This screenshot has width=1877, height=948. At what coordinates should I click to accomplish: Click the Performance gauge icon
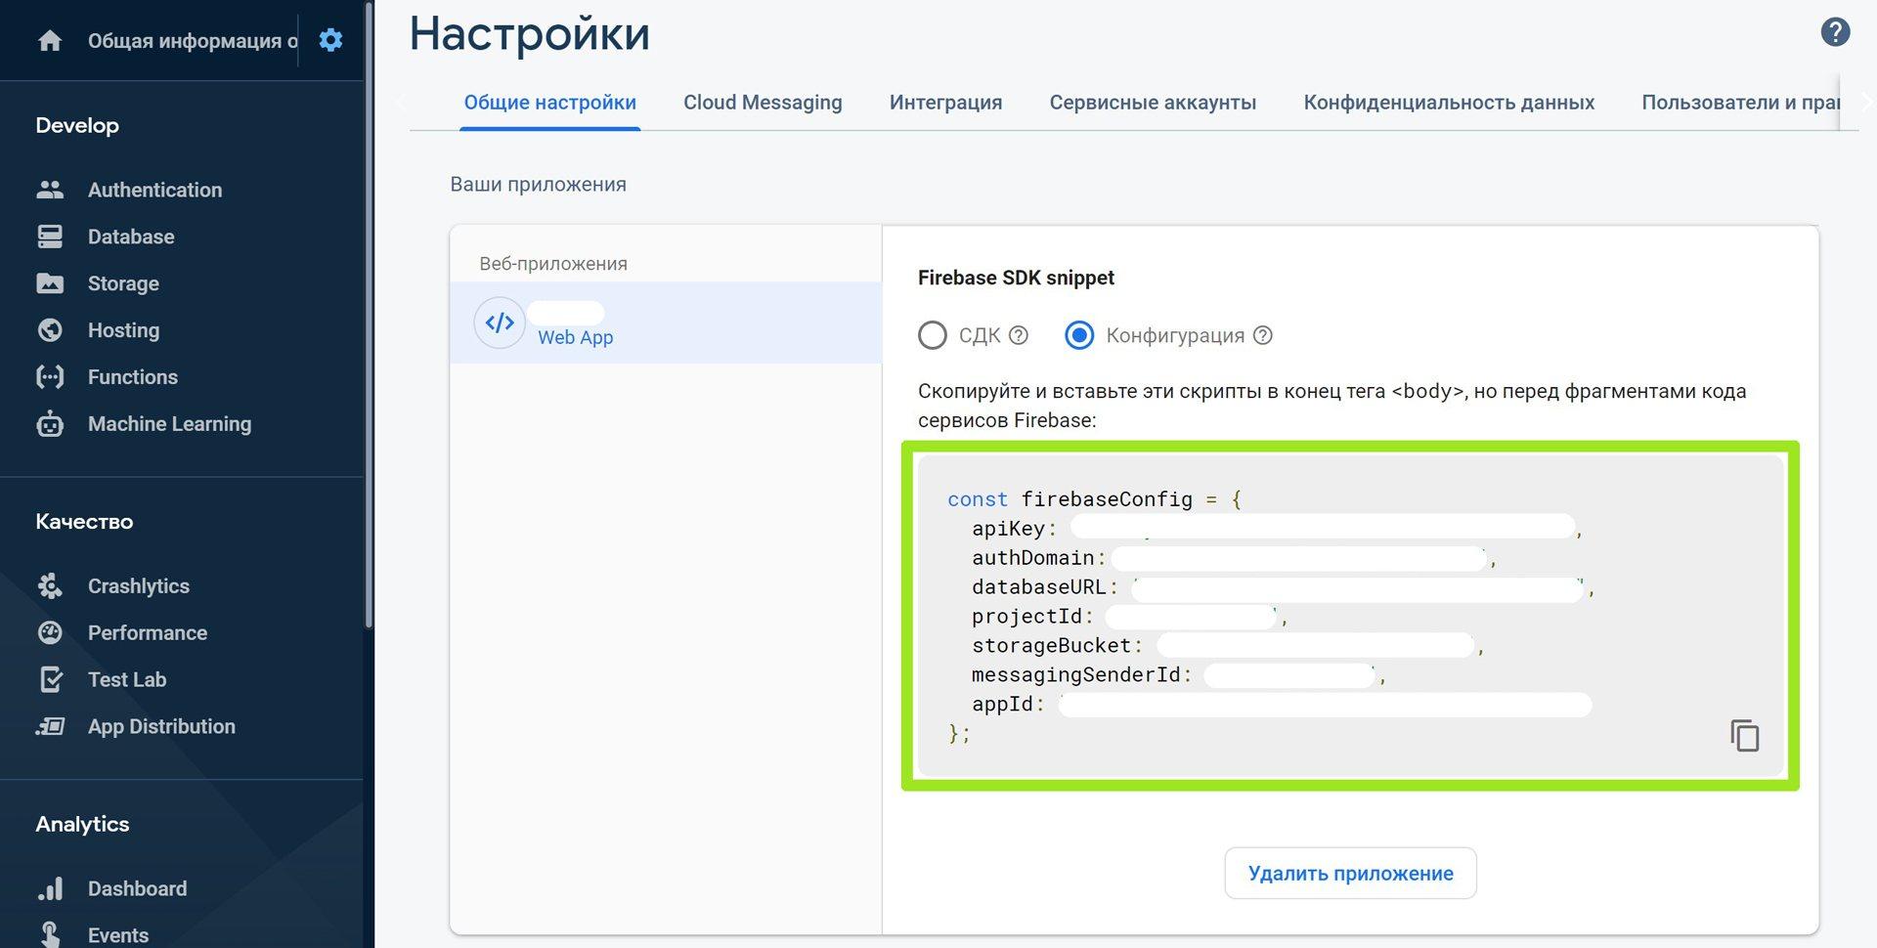click(50, 633)
